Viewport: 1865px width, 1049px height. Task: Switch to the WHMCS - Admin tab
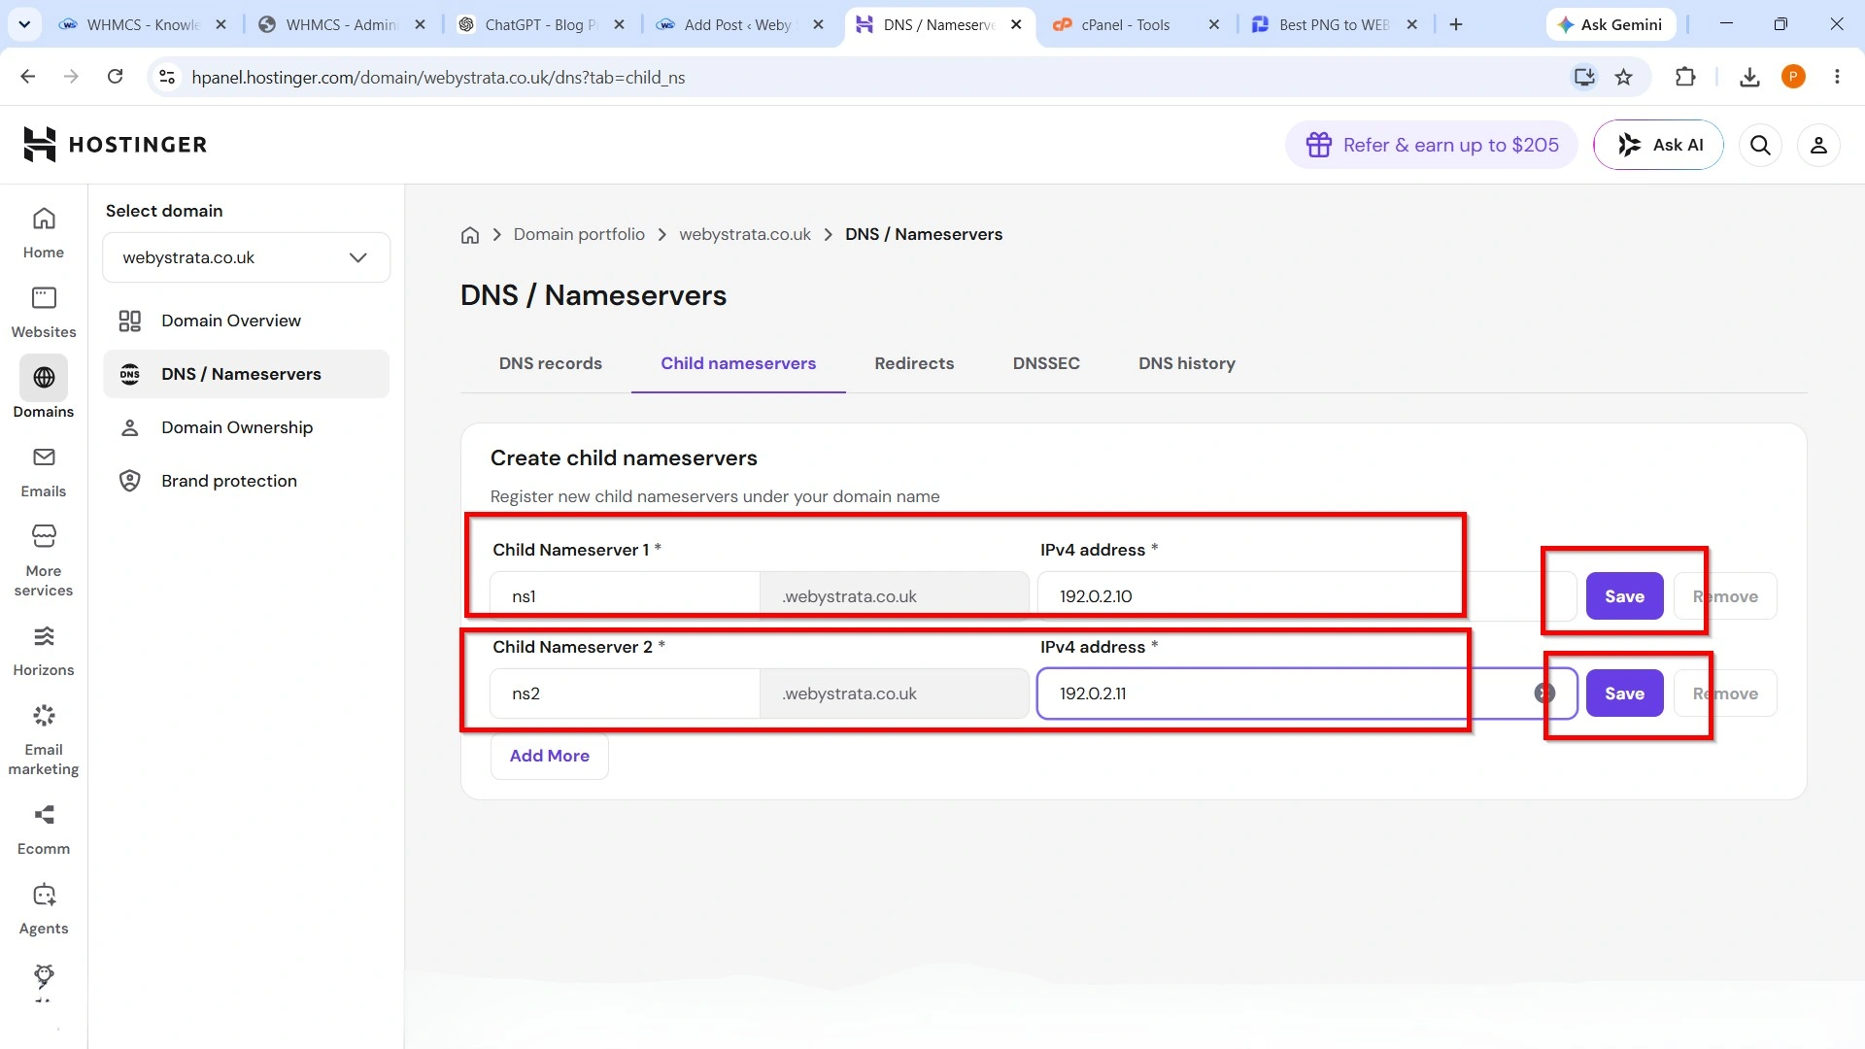(342, 24)
